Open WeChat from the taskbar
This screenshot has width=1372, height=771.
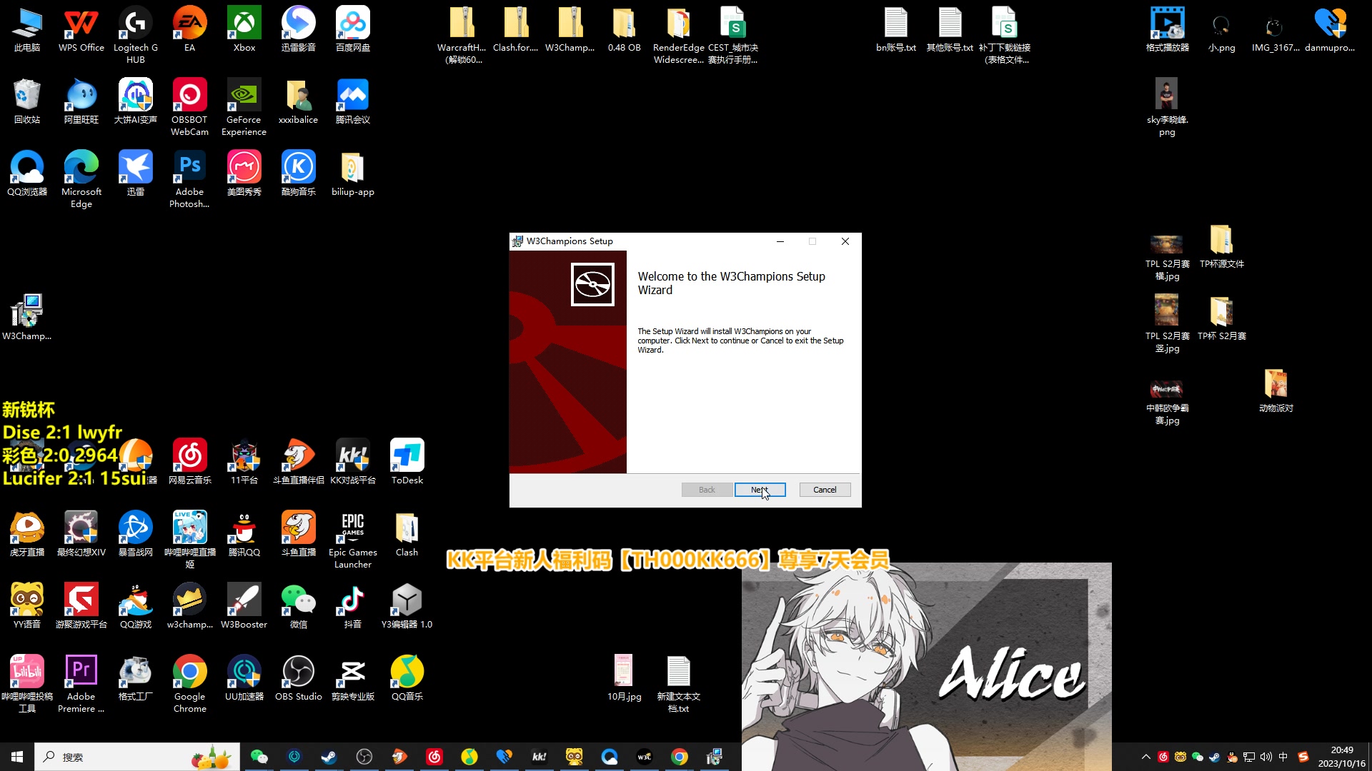pyautogui.click(x=259, y=757)
